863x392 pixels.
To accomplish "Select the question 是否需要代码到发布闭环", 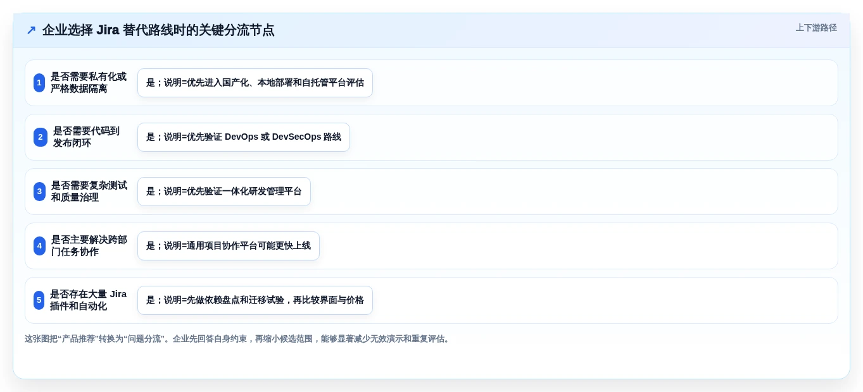I will tap(86, 137).
